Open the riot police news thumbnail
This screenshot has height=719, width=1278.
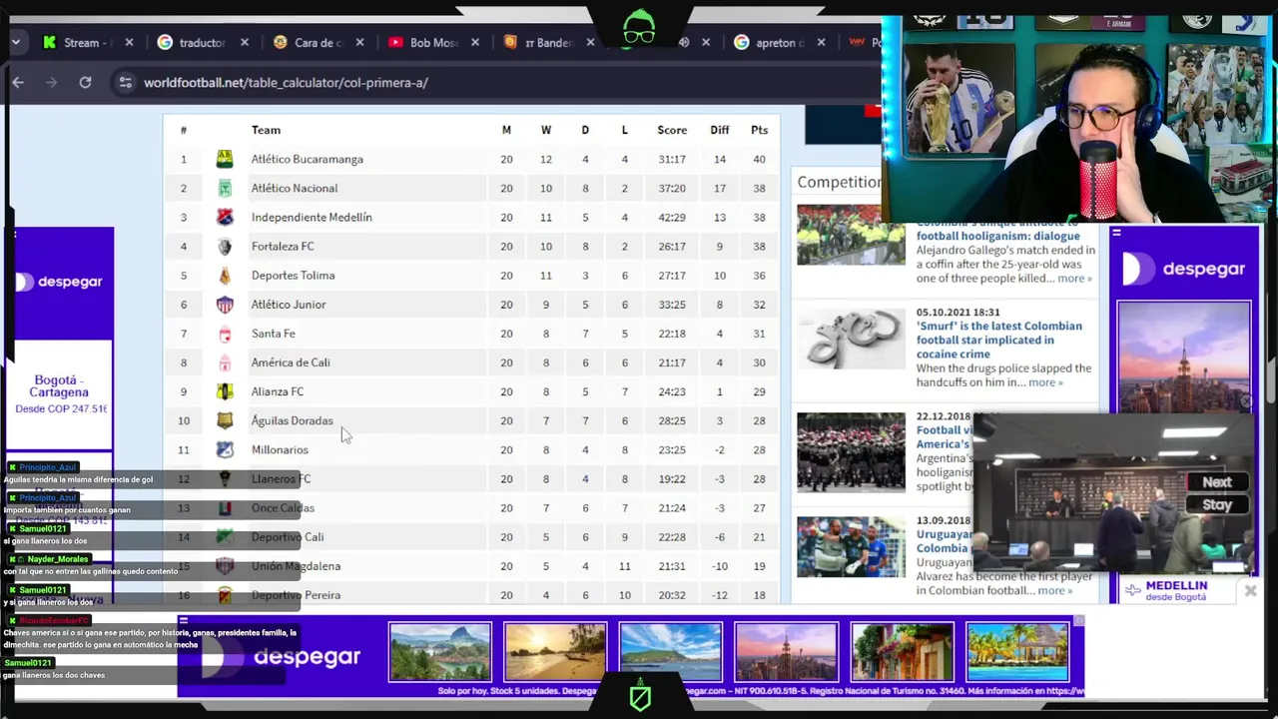tap(851, 452)
